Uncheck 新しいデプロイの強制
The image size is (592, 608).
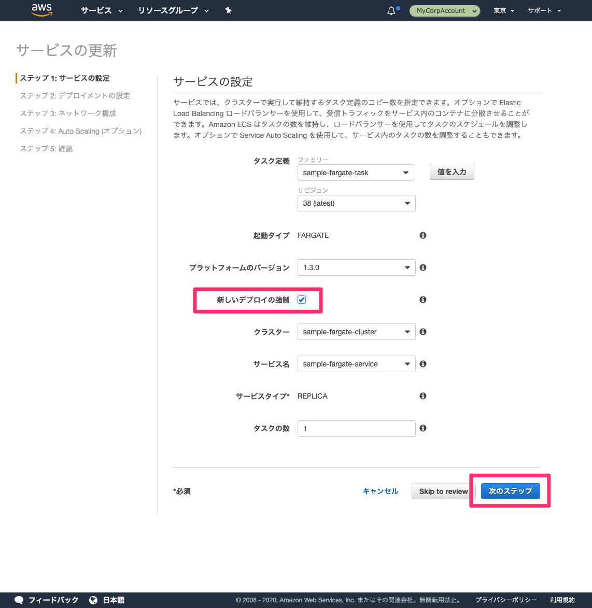pyautogui.click(x=301, y=300)
